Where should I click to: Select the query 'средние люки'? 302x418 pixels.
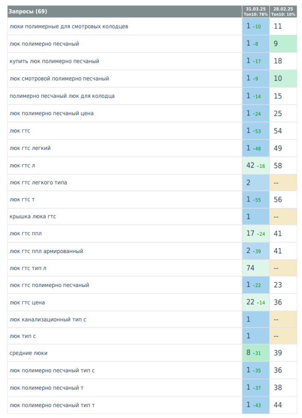point(28,353)
